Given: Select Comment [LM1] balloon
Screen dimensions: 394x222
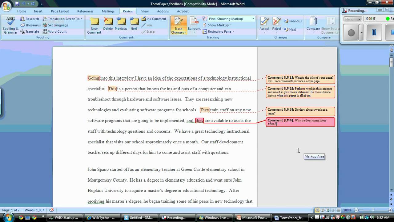Looking at the screenshot, I should coord(300,79).
